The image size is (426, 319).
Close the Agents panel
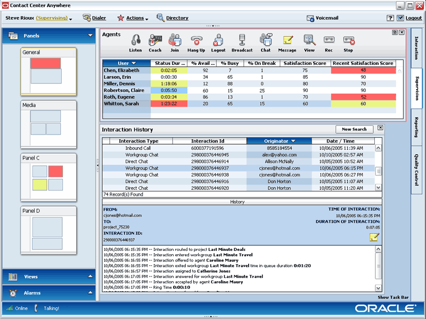point(402,32)
